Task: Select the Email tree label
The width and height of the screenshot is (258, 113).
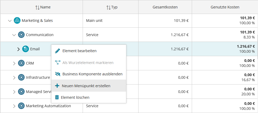Action: 35,49
